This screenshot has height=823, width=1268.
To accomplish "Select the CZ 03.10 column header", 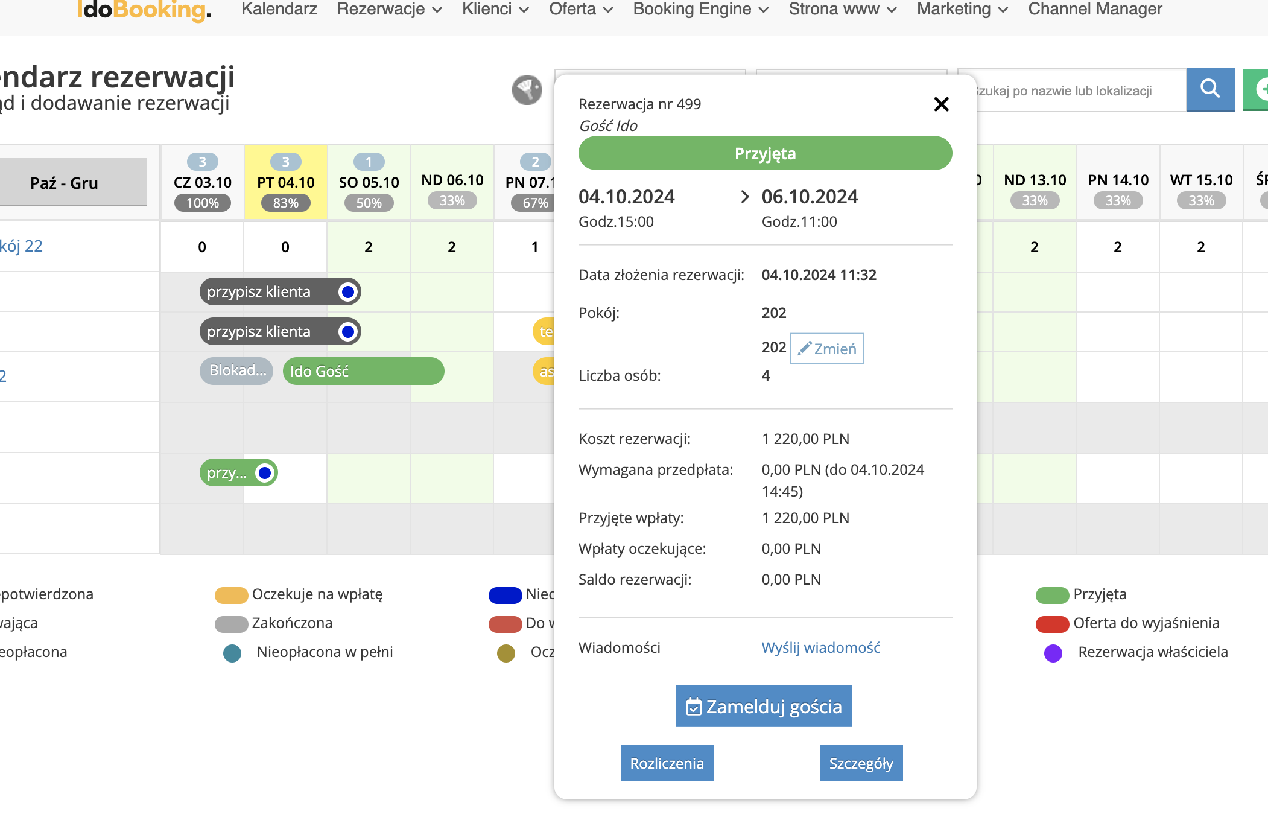I will 203,182.
